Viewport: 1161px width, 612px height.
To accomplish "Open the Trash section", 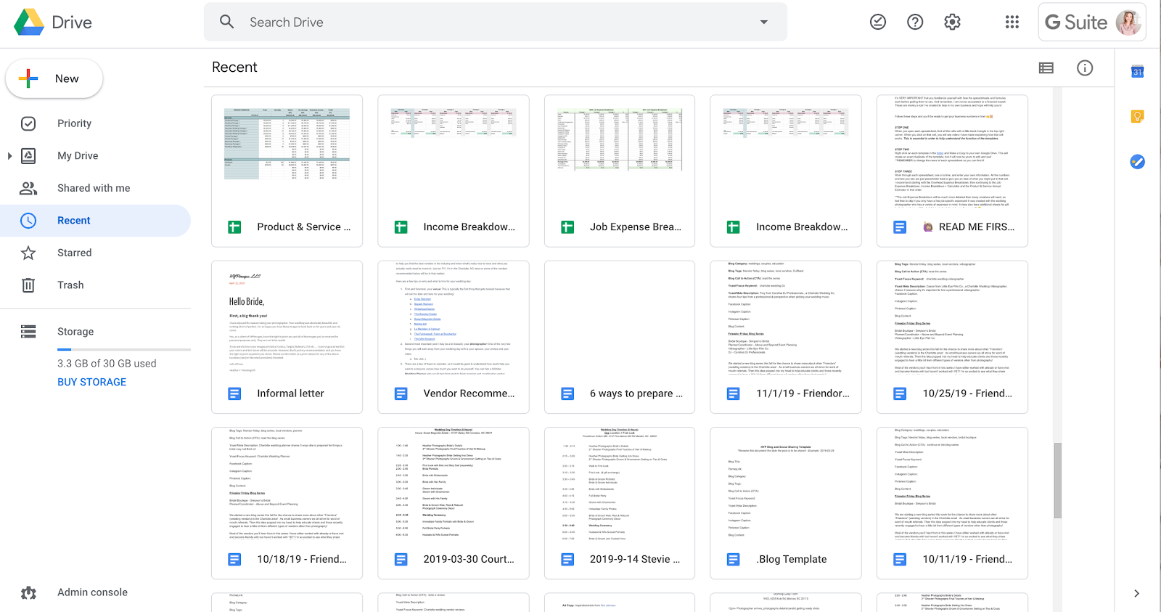I will [70, 285].
